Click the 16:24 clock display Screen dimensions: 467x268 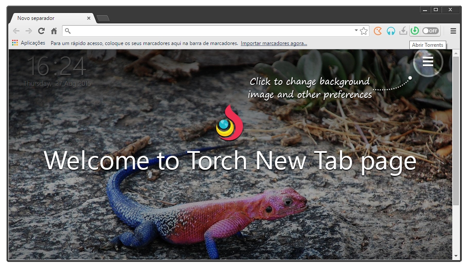[x=57, y=66]
